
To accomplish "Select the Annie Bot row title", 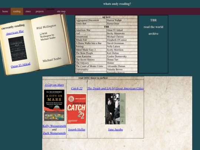I will (x=91, y=24).
